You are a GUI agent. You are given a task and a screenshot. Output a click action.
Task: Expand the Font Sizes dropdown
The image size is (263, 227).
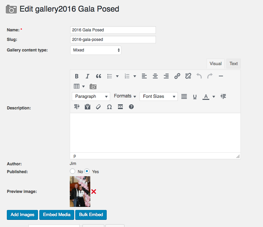[159, 96]
